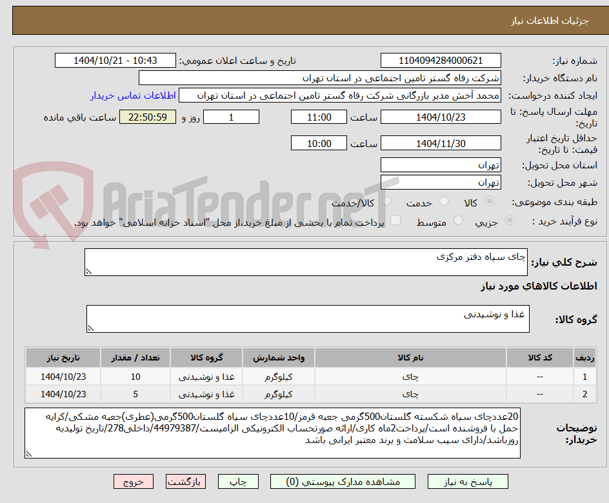Click the remaining time 22:50:59 field
The width and height of the screenshot is (609, 503).
(148, 117)
